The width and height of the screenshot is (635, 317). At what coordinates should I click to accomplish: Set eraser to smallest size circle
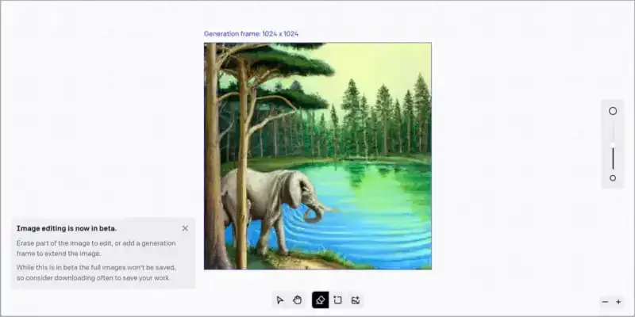613,178
